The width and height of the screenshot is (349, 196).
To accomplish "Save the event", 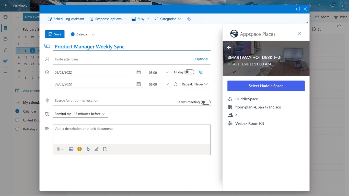I will [x=55, y=34].
